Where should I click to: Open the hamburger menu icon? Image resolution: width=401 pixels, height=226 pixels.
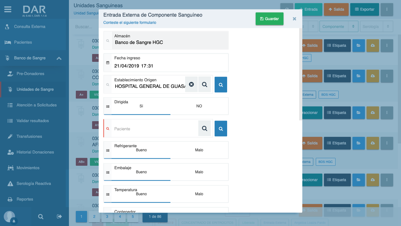coord(8,9)
